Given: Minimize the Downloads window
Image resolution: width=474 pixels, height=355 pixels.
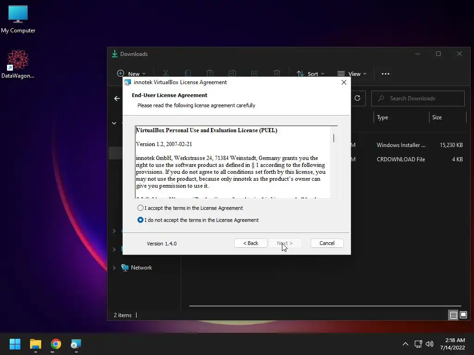Looking at the screenshot, I should point(418,54).
